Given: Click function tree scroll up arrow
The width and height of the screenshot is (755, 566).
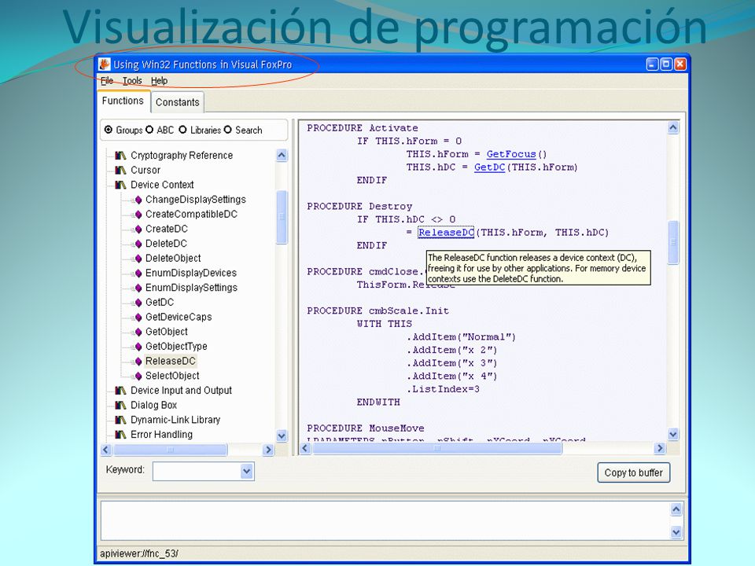Looking at the screenshot, I should [282, 155].
